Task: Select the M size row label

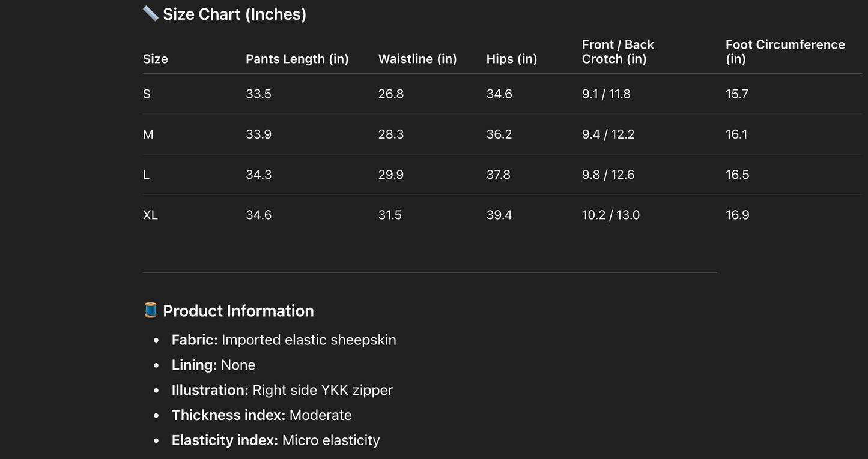Action: 148,134
